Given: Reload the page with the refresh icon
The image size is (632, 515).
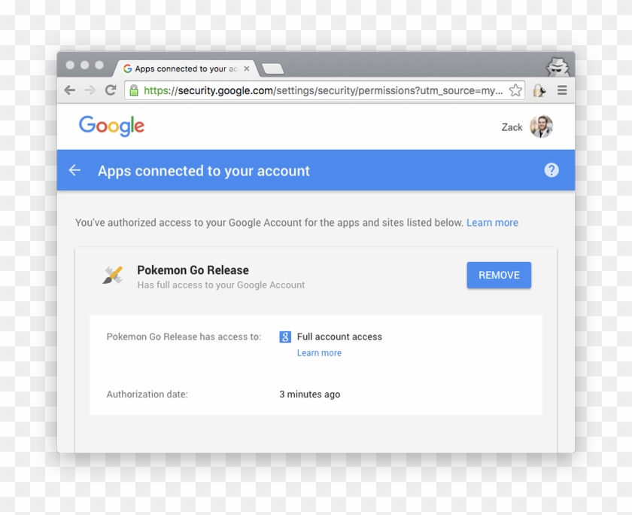Looking at the screenshot, I should click(111, 90).
